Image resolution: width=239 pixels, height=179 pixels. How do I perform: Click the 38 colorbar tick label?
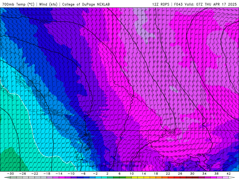216,174
